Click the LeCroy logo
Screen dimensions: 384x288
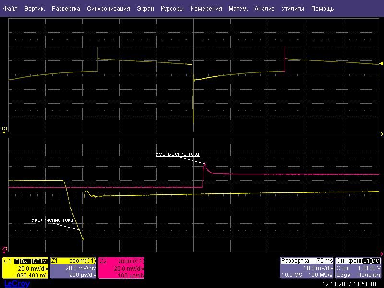tap(17, 284)
